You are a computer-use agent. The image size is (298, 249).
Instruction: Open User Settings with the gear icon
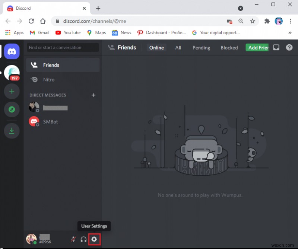tap(94, 239)
